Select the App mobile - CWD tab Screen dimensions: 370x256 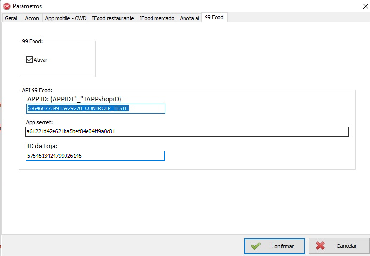point(65,18)
